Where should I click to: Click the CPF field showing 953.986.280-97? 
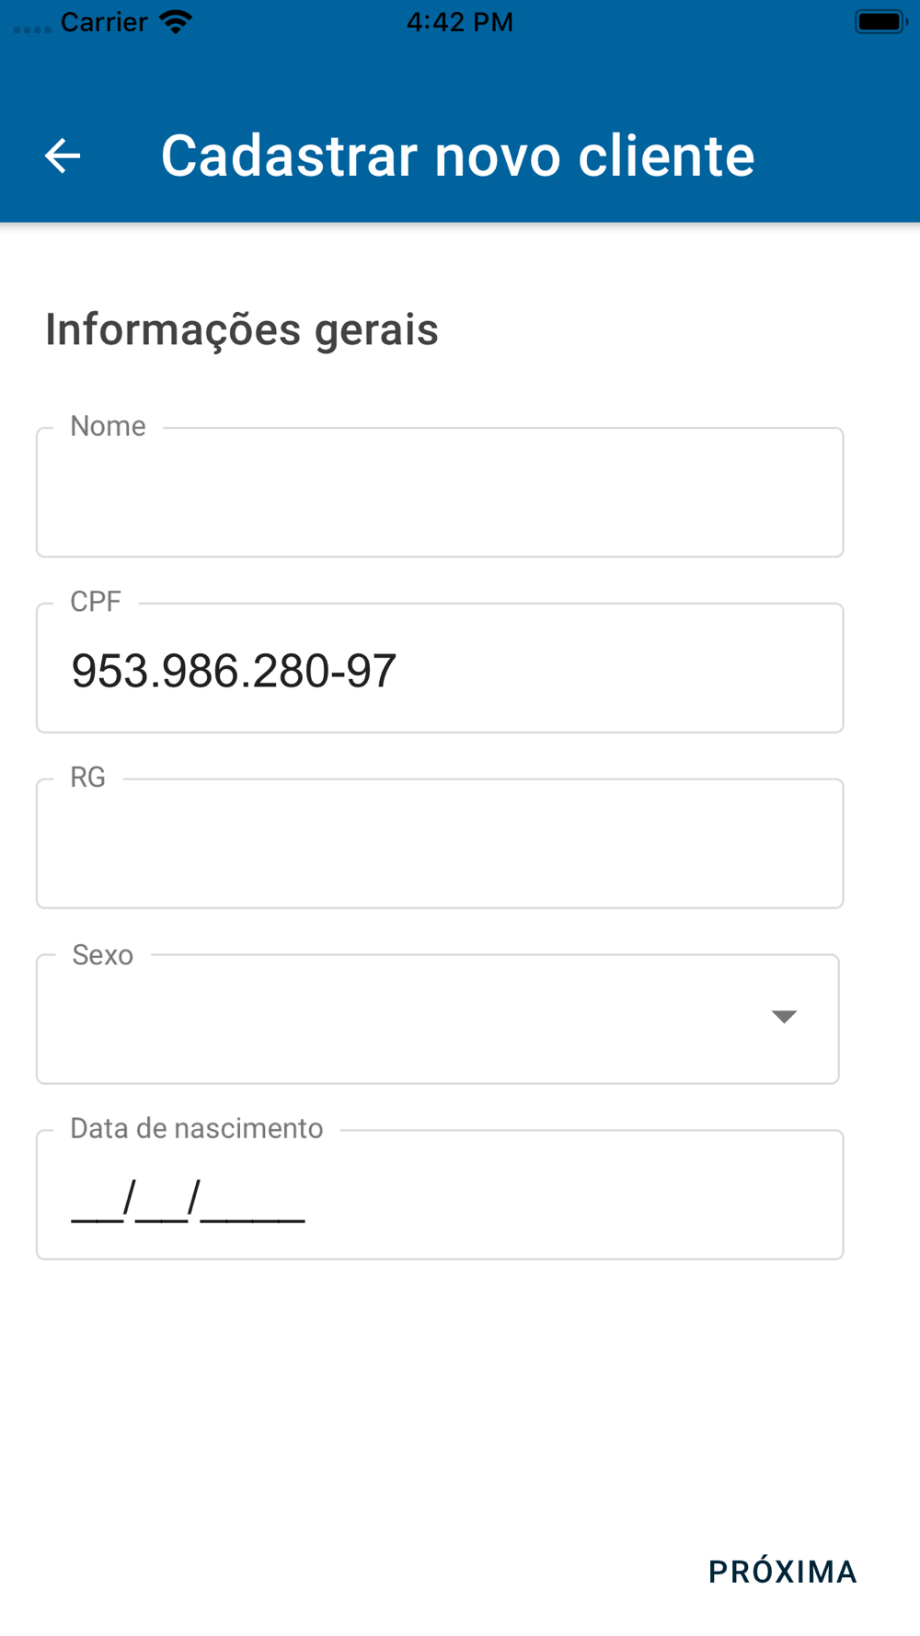[440, 670]
